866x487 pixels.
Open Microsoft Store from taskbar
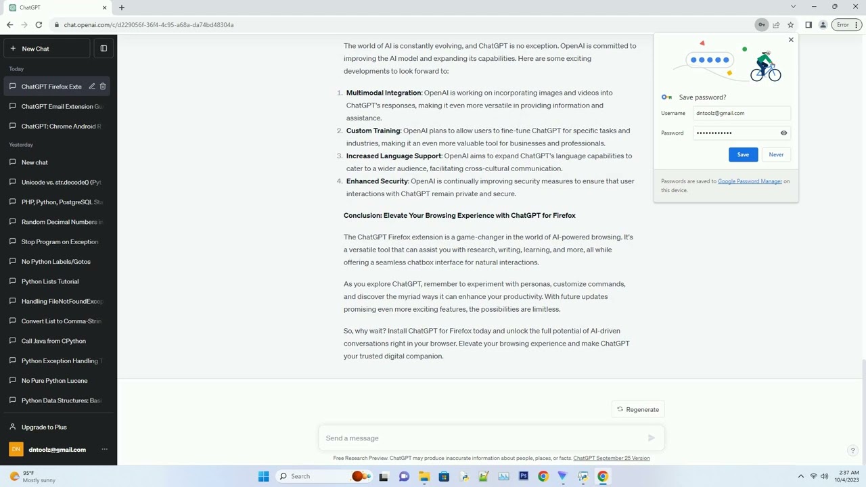point(444,476)
